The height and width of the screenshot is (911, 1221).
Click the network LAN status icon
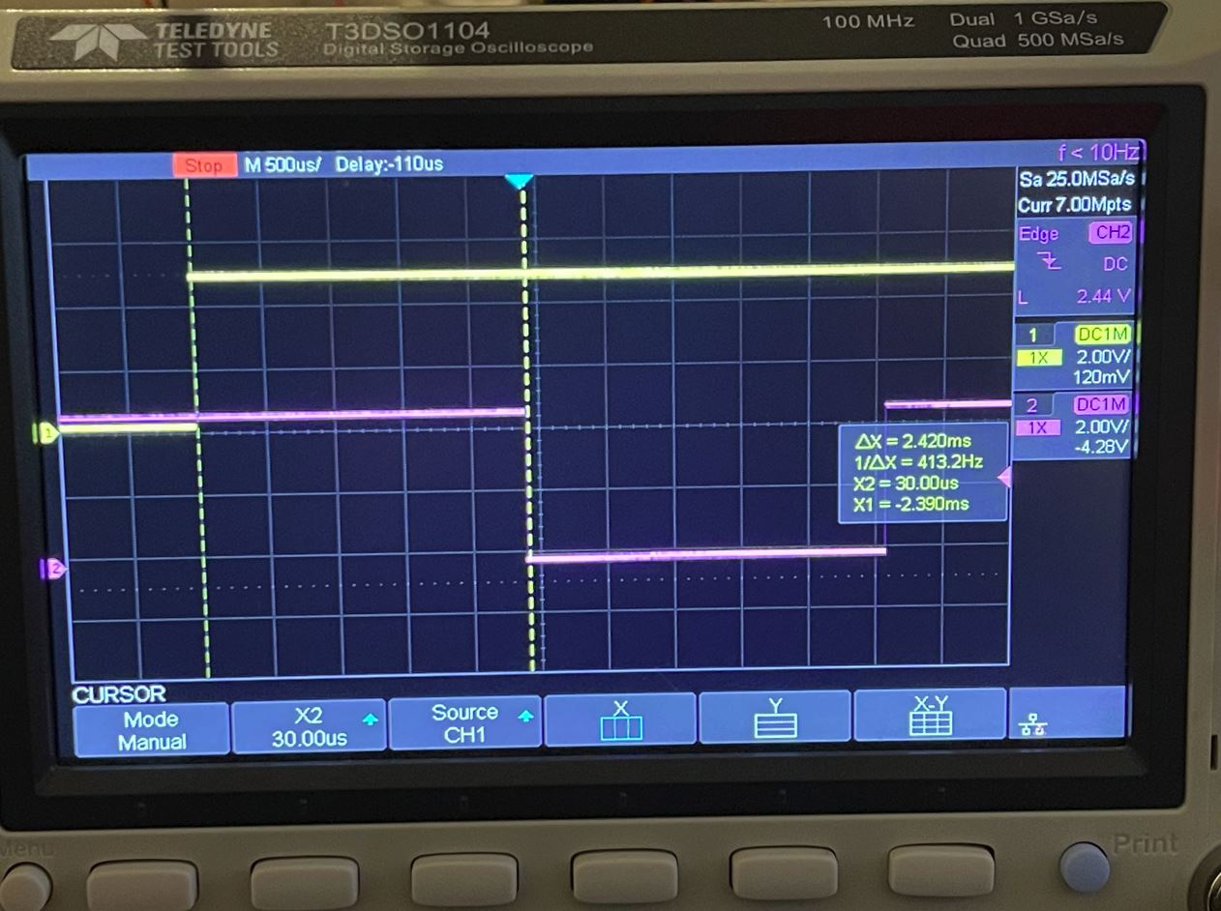click(x=1032, y=725)
